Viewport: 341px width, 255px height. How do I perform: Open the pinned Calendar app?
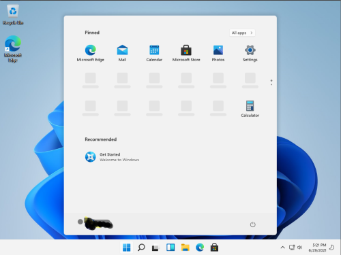tap(154, 53)
